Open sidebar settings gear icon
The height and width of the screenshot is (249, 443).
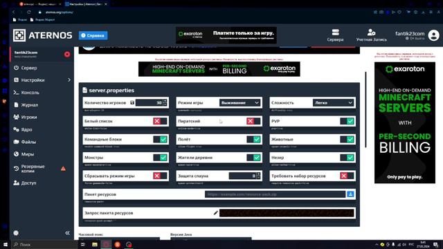16,233
